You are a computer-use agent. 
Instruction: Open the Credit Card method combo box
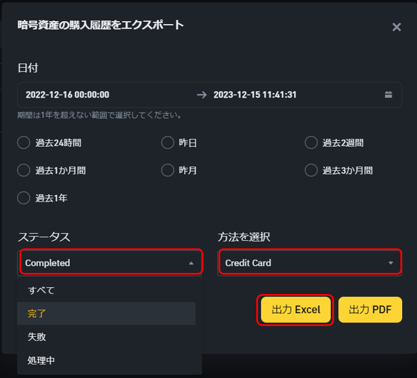[x=309, y=263]
